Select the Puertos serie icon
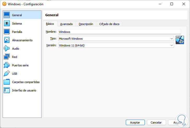This screenshot has height=128, width=190. (7, 65)
